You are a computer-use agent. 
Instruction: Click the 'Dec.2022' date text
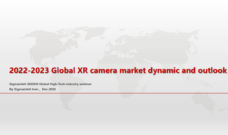pyautogui.click(x=49, y=89)
